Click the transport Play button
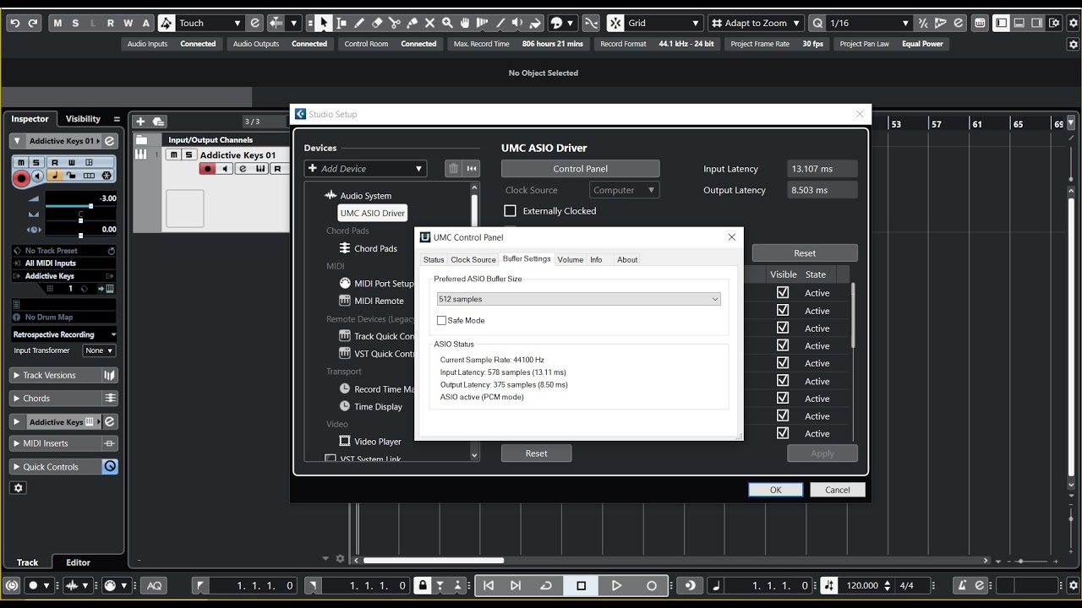 tap(616, 585)
